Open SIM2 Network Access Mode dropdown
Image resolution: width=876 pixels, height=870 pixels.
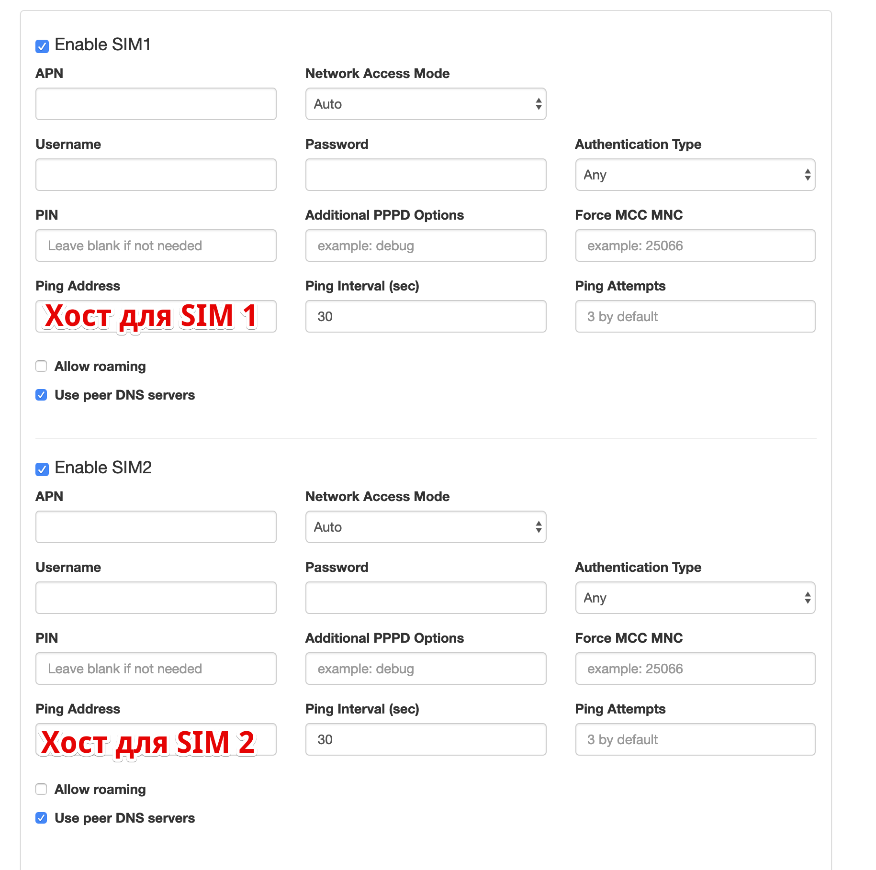tap(426, 527)
